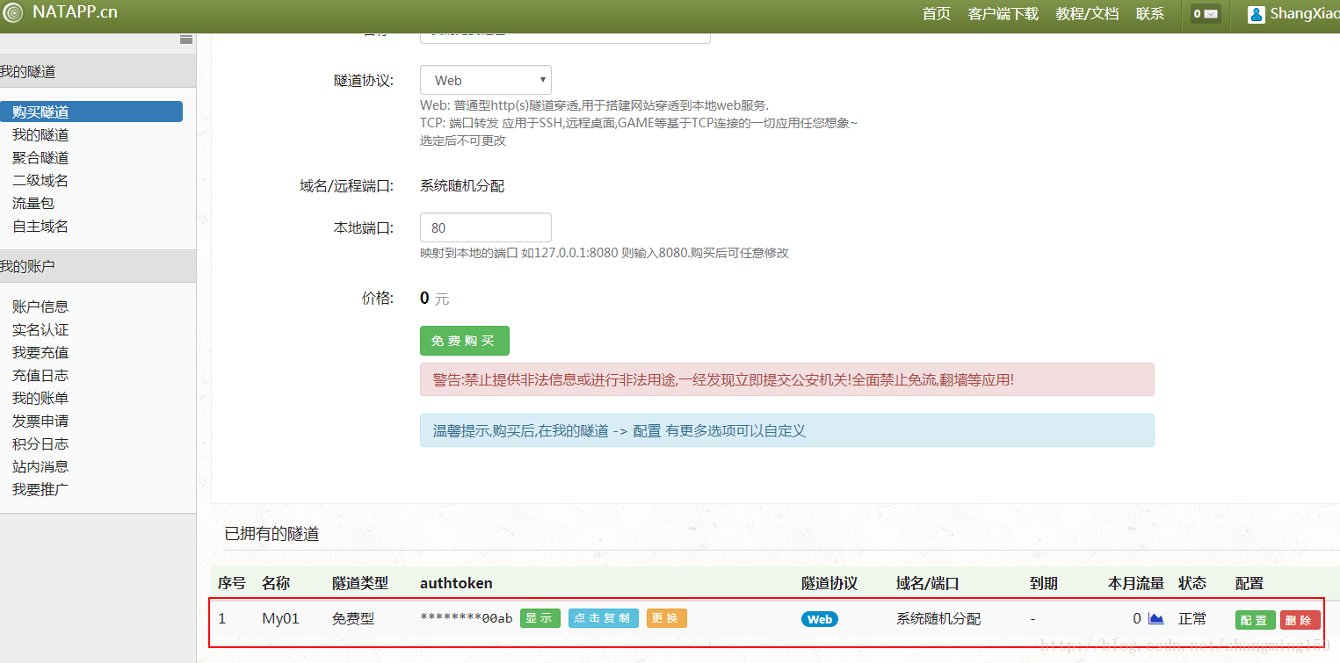Open 充值日志 in sidebar
This screenshot has height=663, width=1340.
click(x=40, y=375)
